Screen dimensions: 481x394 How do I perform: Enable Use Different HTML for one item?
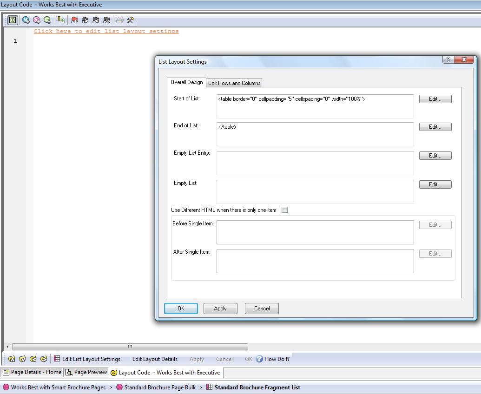pos(285,210)
